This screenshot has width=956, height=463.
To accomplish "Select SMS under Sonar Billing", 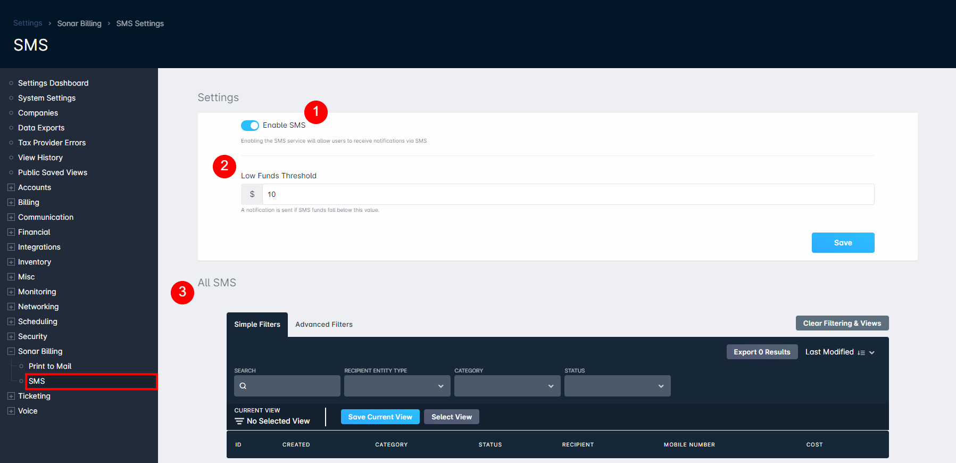I will tap(37, 381).
